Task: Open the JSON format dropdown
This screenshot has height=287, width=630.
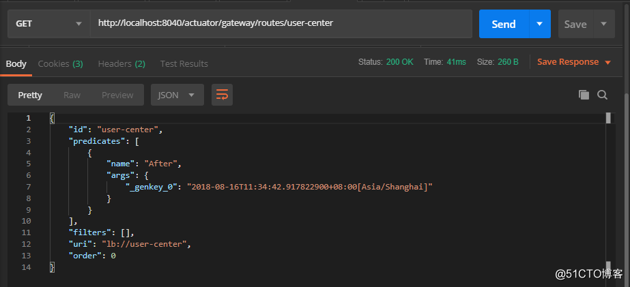Action: tap(177, 95)
